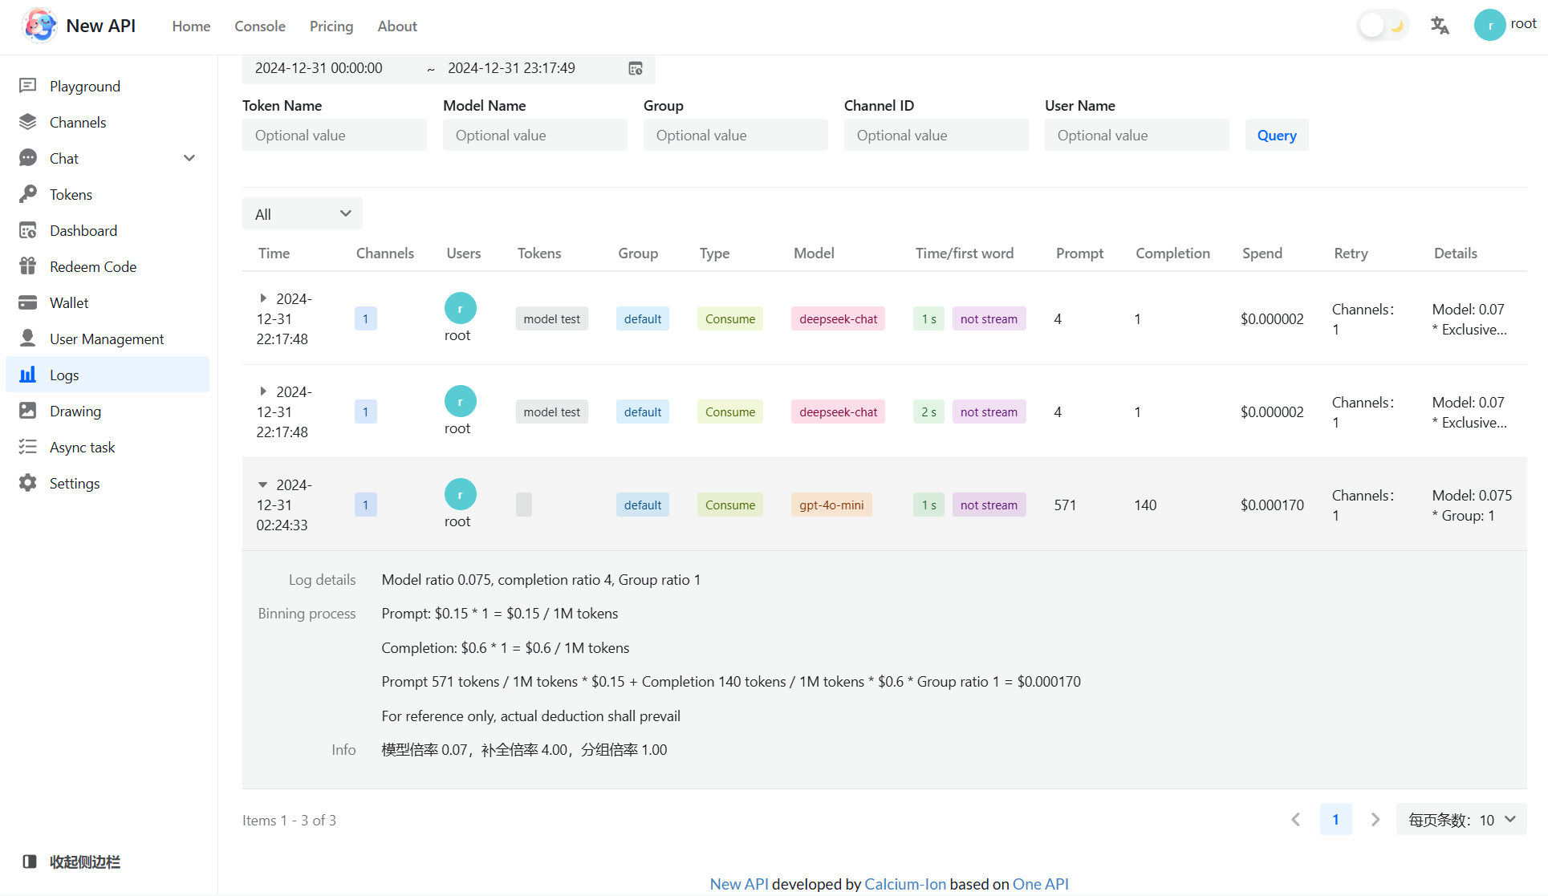Click the Redeem Code gift icon

(x=28, y=266)
